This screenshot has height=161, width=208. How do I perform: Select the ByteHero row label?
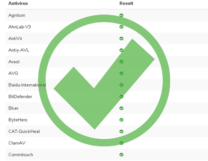18,120
